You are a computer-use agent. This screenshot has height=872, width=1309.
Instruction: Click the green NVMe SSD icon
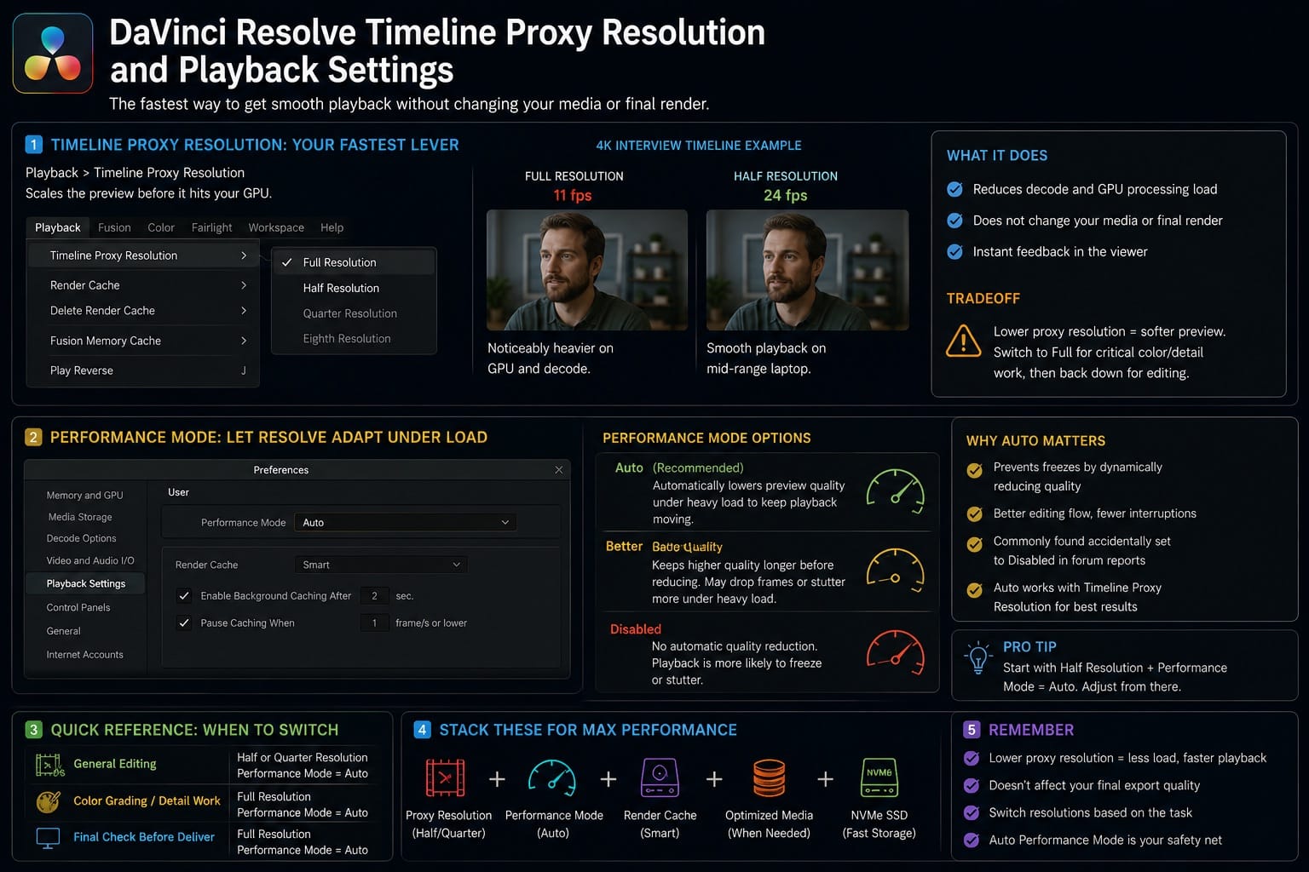pos(879,777)
